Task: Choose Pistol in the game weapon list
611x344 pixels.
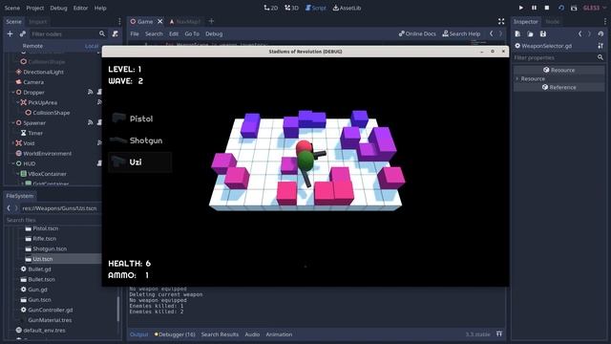Action: click(x=140, y=118)
